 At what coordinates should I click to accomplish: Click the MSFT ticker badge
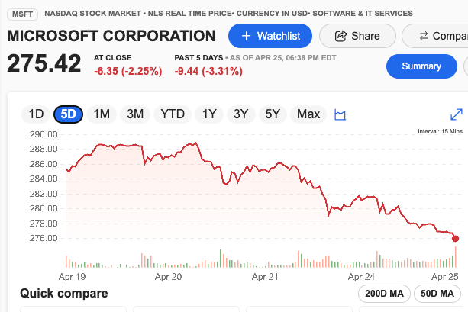pos(22,14)
